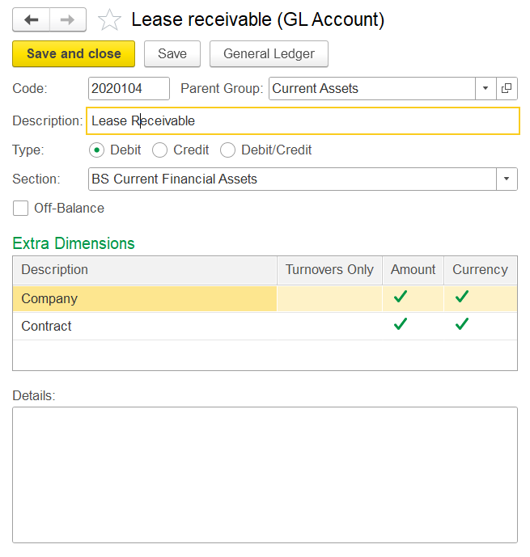The height and width of the screenshot is (557, 530).
Task: Expand the Parent Group dropdown
Action: tap(485, 89)
